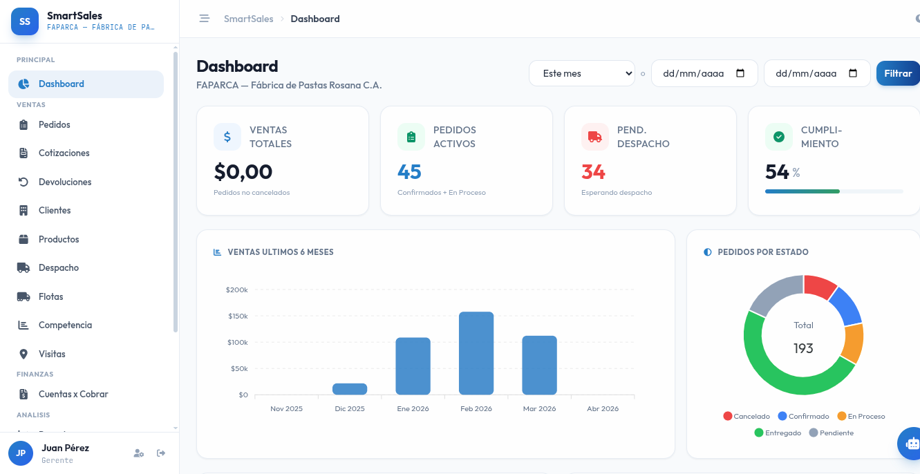Viewport: 920px width, 474px height.
Task: Click the logout icon in sidebar footer
Action: coord(161,453)
